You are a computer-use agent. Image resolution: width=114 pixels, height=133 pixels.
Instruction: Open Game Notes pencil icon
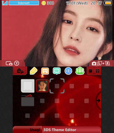click(33, 71)
